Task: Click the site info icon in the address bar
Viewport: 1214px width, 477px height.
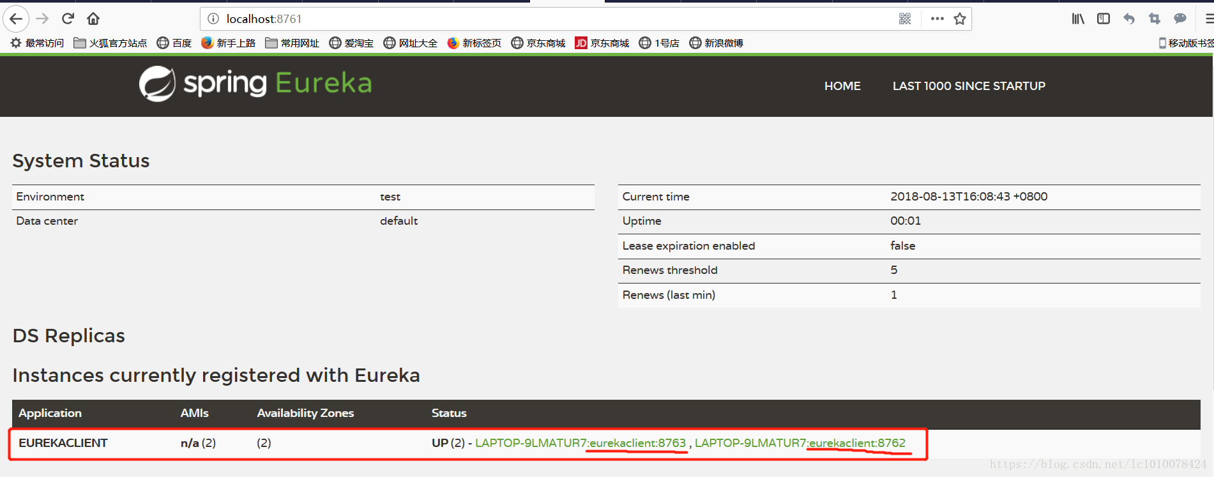Action: [213, 19]
